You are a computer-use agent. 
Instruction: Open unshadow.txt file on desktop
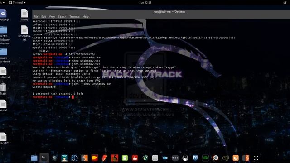[x=24, y=33]
